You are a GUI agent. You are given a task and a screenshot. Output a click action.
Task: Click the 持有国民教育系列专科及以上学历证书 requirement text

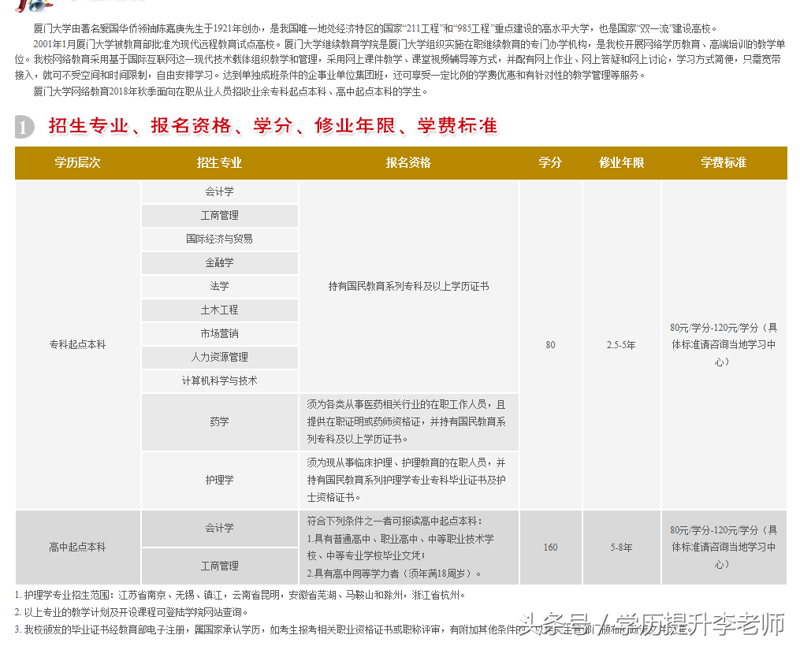tap(408, 287)
